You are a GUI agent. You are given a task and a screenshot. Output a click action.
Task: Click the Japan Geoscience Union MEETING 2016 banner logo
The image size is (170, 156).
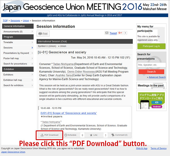(x=84, y=7)
